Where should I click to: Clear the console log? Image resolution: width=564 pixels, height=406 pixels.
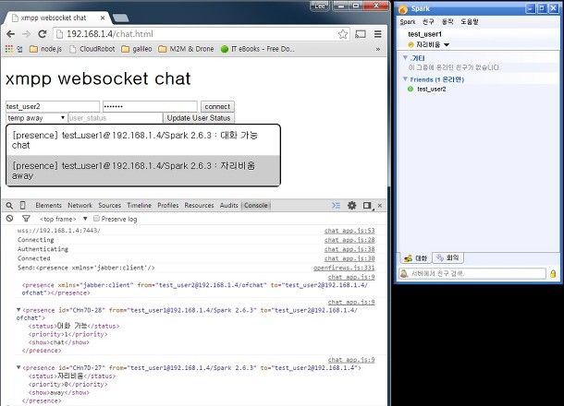pos(10,219)
